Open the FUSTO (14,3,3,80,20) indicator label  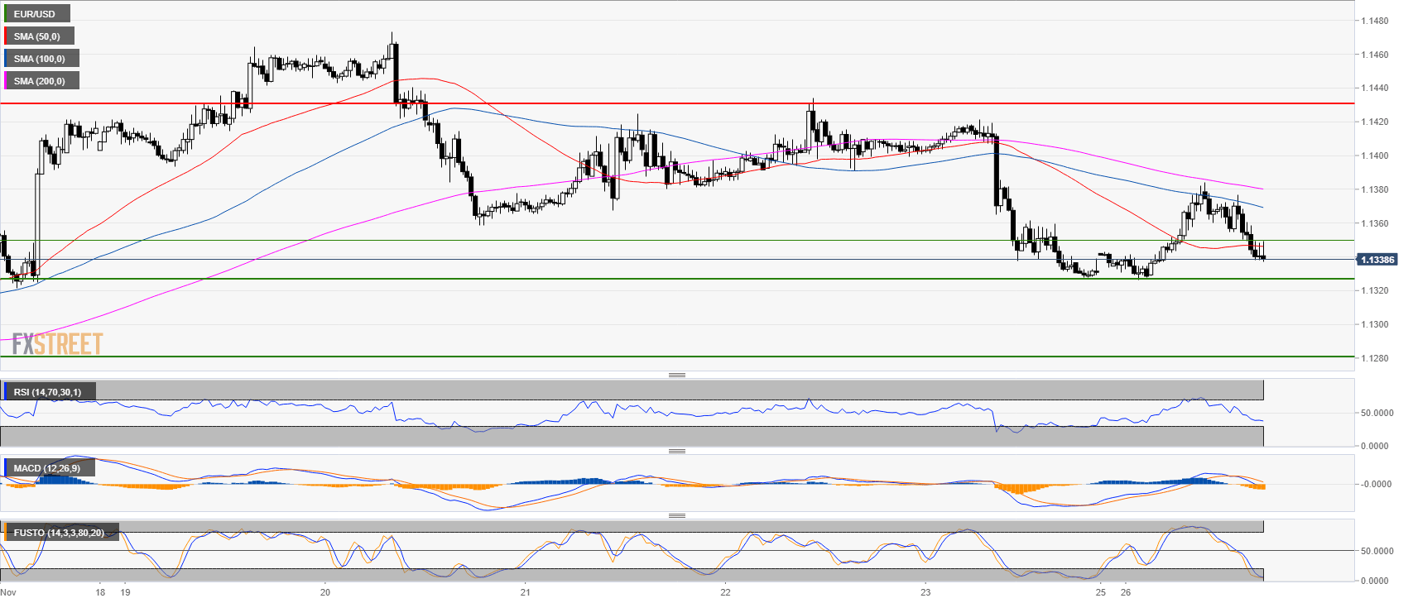[60, 533]
